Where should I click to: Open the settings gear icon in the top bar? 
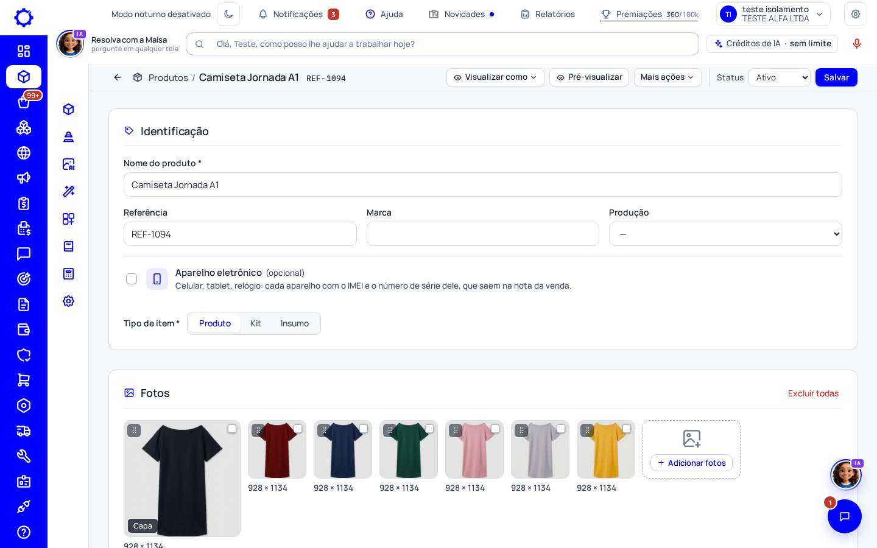pyautogui.click(x=856, y=14)
